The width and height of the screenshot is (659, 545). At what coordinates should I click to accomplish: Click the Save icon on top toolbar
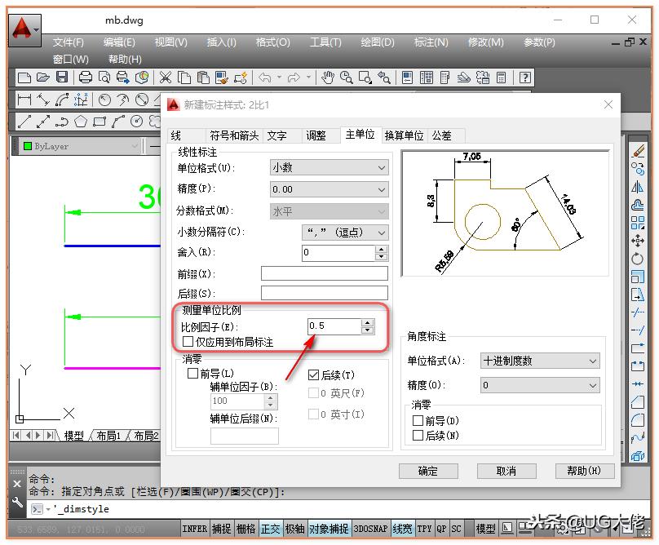[x=61, y=77]
